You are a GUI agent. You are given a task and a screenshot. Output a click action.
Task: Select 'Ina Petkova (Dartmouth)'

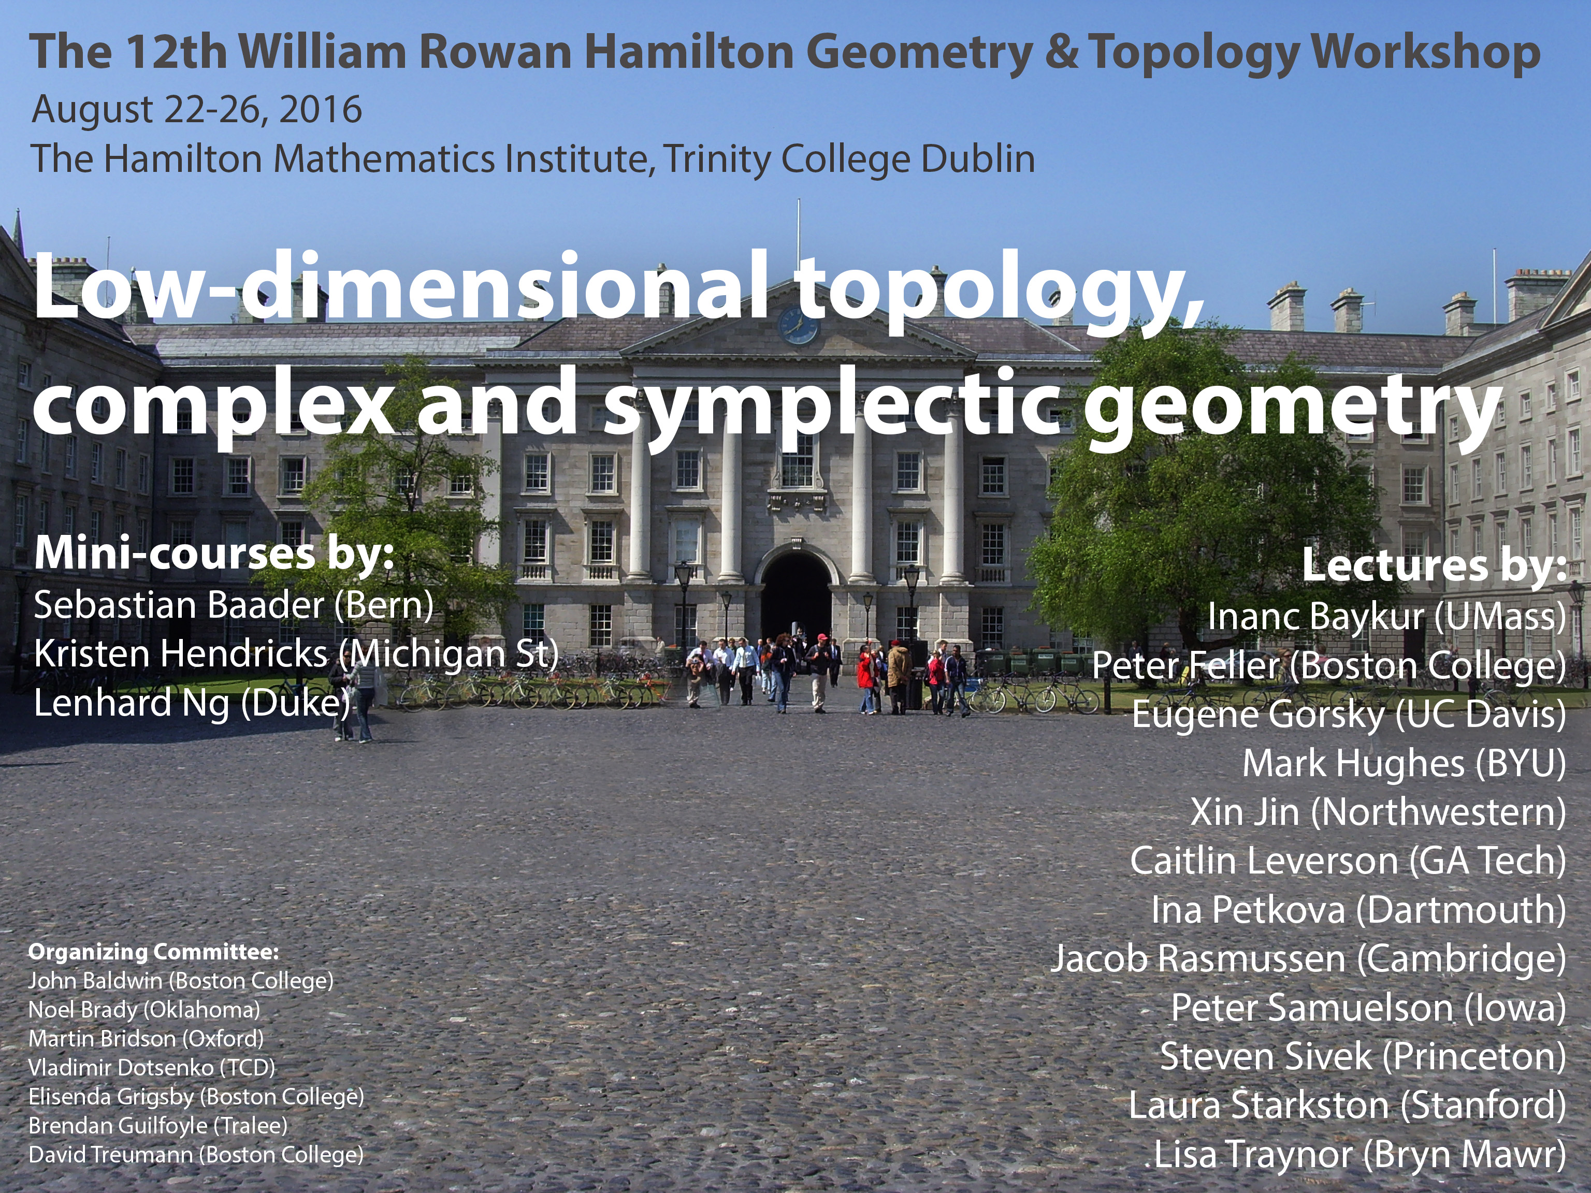(x=1358, y=910)
